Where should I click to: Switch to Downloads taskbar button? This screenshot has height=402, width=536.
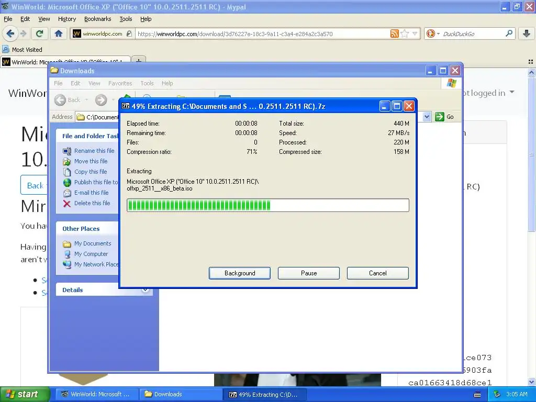(x=180, y=394)
